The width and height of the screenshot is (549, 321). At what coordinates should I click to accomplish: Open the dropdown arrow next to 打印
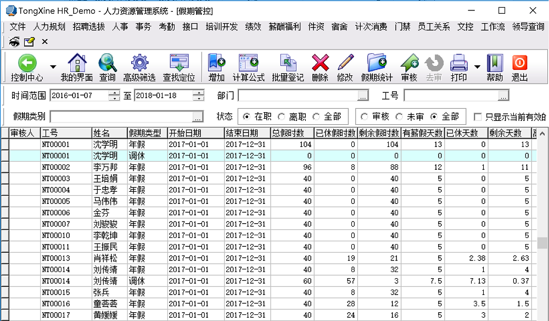click(477, 67)
